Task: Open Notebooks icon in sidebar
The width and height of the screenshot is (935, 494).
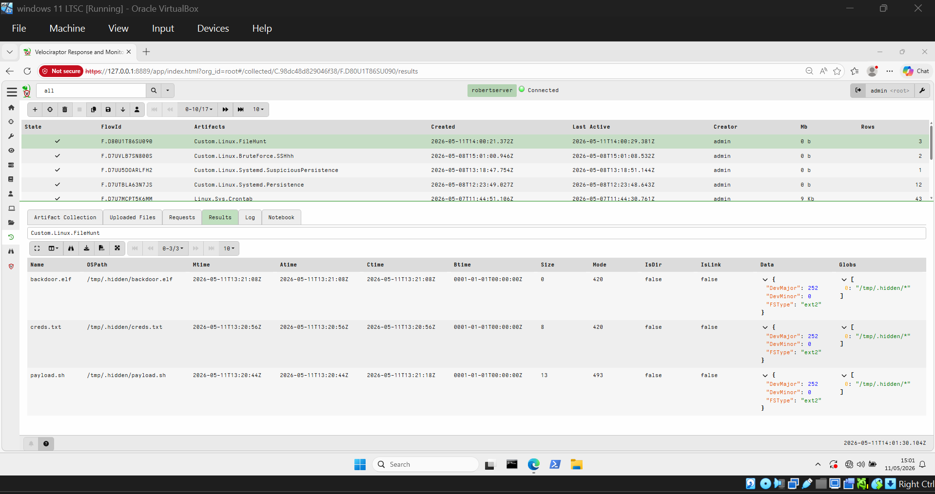Action: pos(11,179)
